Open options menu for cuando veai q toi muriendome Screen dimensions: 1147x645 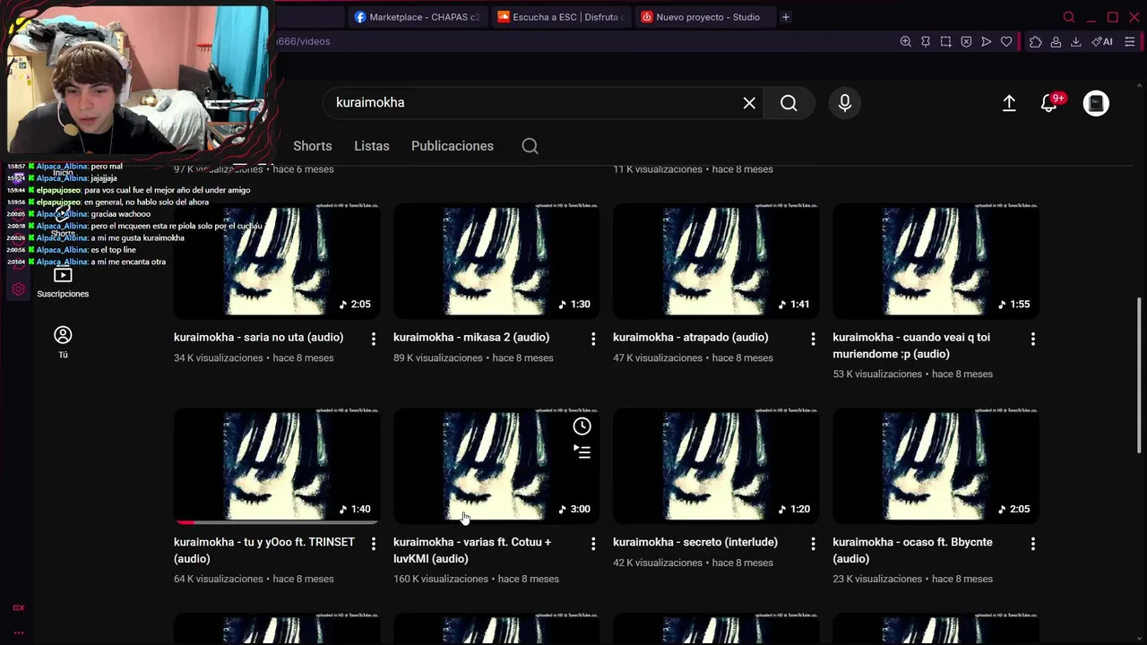tap(1033, 339)
